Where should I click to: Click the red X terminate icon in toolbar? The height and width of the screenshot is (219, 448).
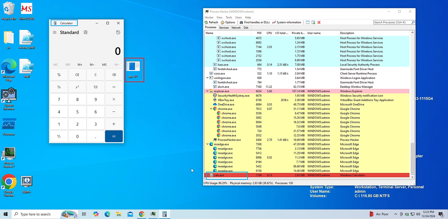tap(318, 22)
